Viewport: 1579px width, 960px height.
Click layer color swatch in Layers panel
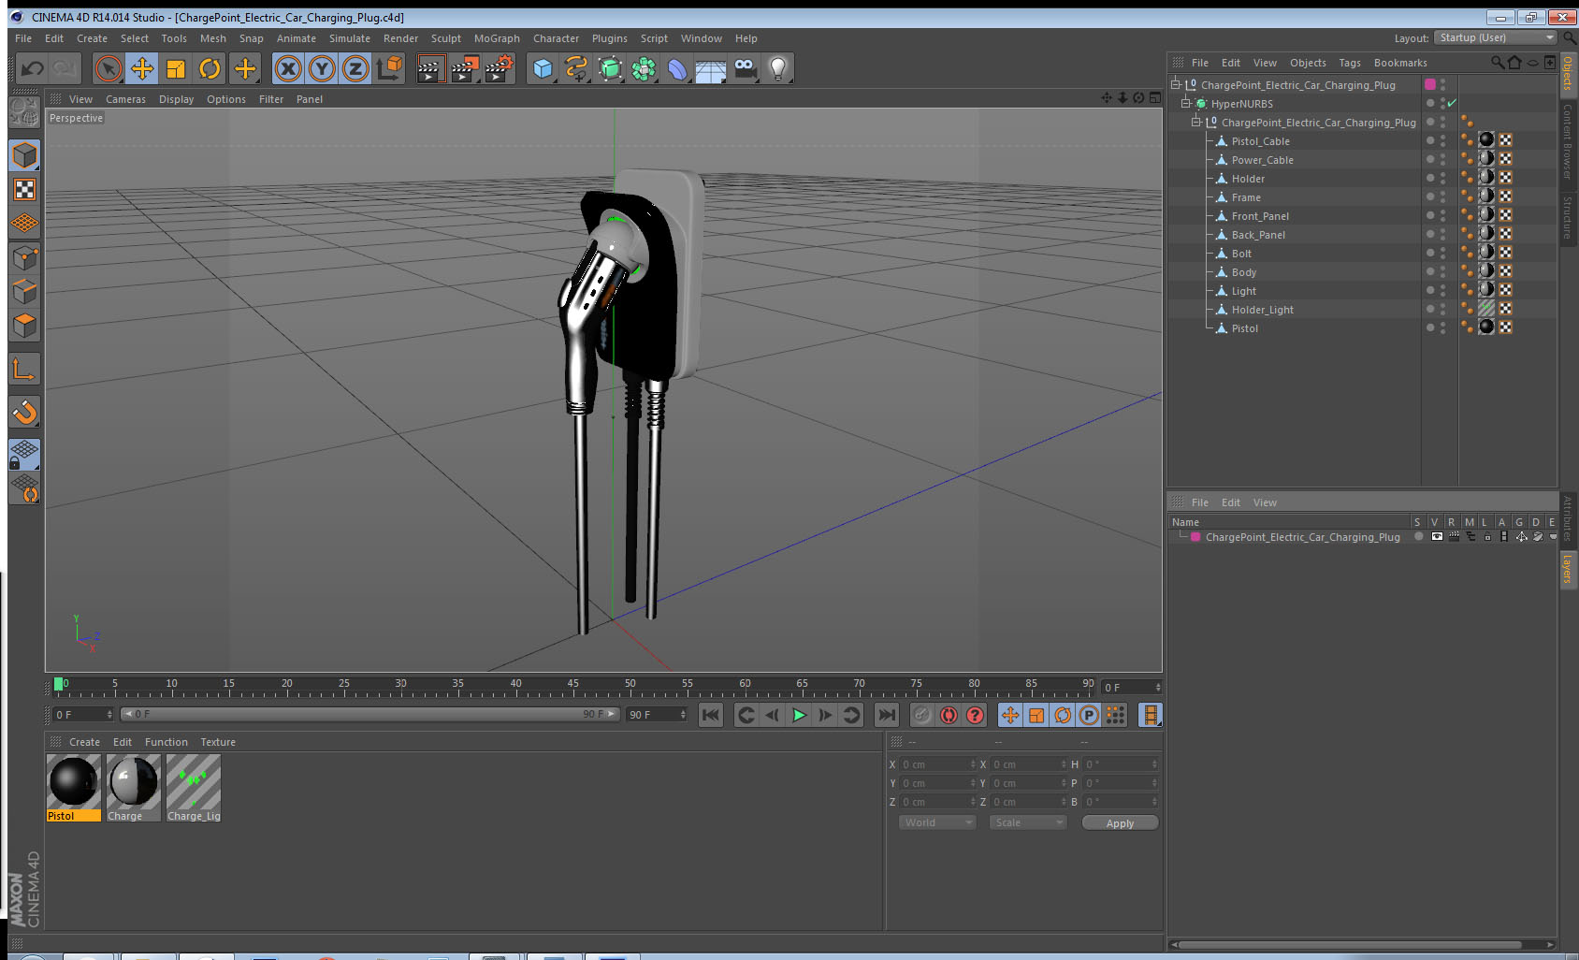1195,537
